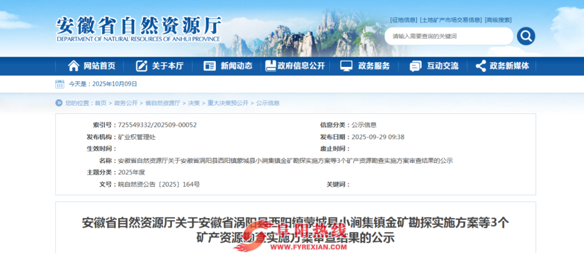Image resolution: width=584 pixels, height=253 pixels.
Task: Click 省自然资源厅 in the breadcrumb
Action: pyautogui.click(x=163, y=103)
